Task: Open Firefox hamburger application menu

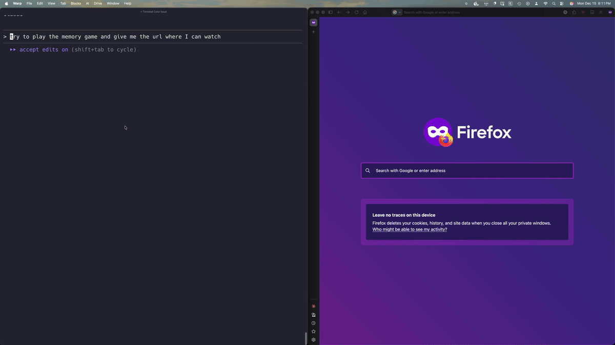Action: [x=601, y=12]
